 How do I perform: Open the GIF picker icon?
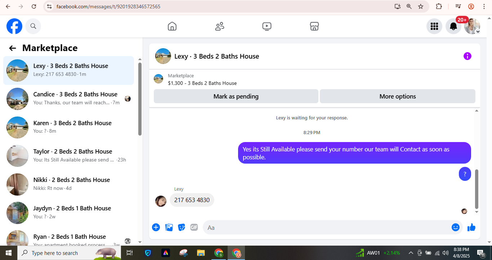pos(194,227)
